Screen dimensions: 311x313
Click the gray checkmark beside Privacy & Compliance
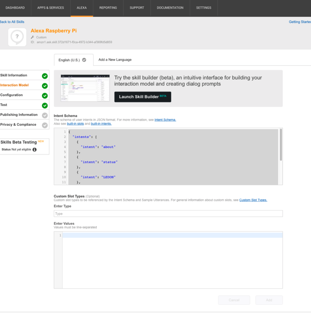click(x=45, y=125)
